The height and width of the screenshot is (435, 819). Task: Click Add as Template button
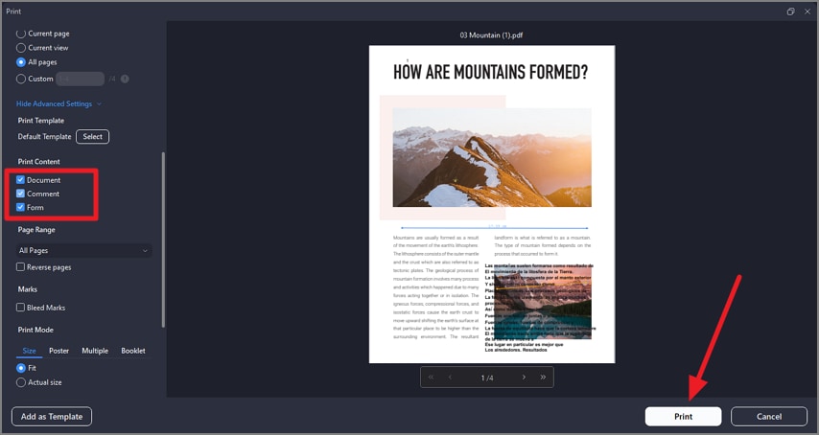click(52, 416)
